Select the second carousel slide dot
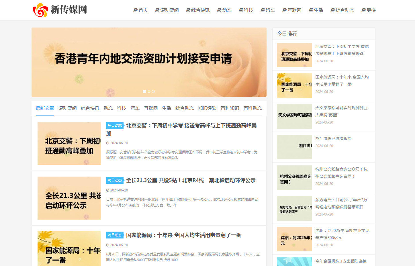Screen dimensions: 415x266 click(149, 91)
